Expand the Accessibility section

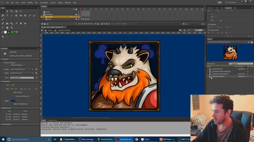tap(2, 124)
